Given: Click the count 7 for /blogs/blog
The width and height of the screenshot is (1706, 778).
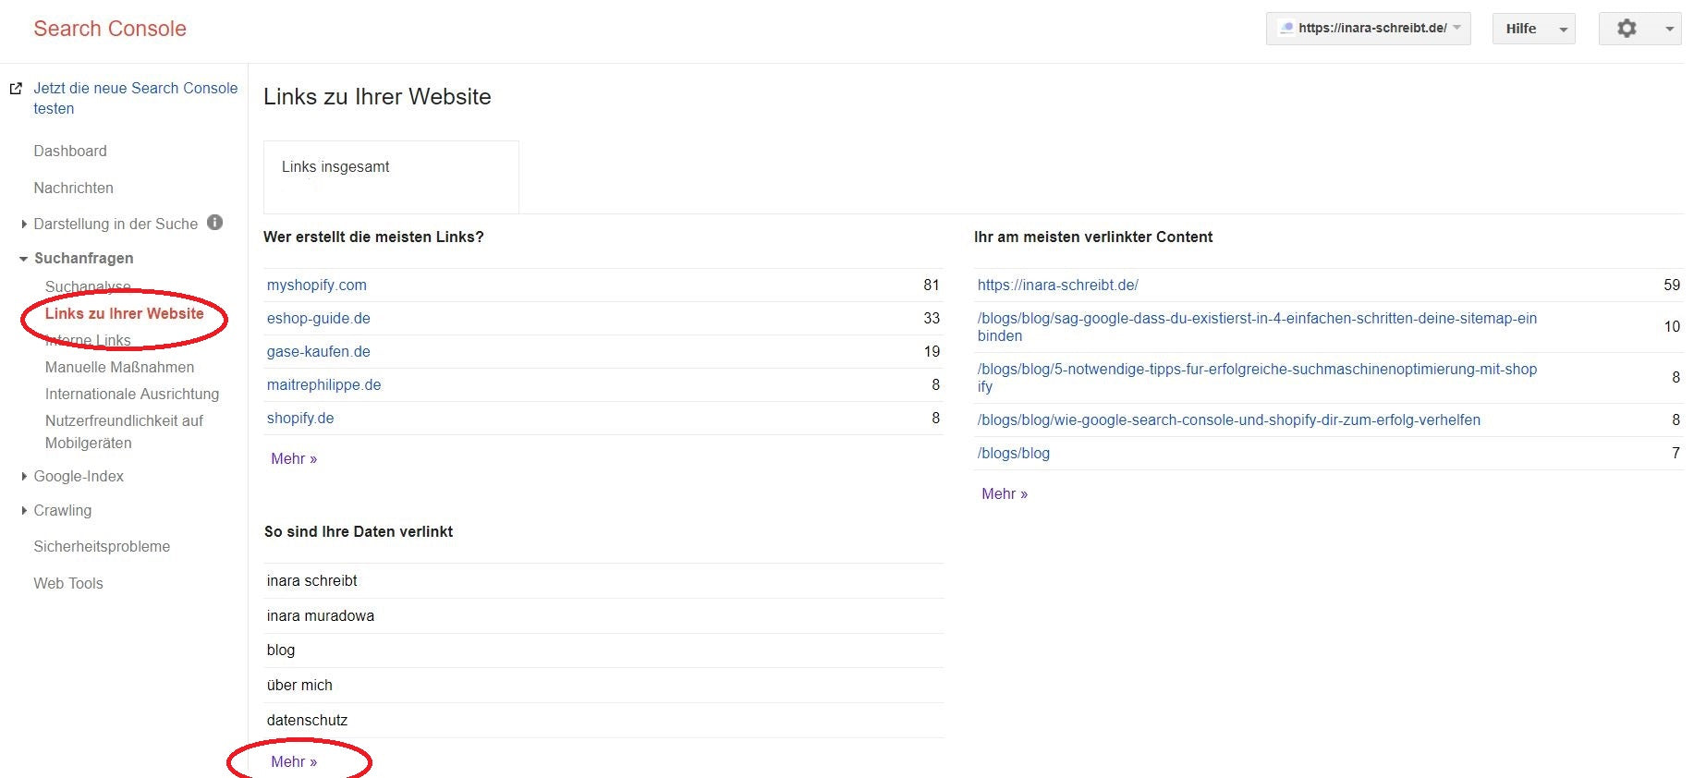Looking at the screenshot, I should tap(1676, 454).
